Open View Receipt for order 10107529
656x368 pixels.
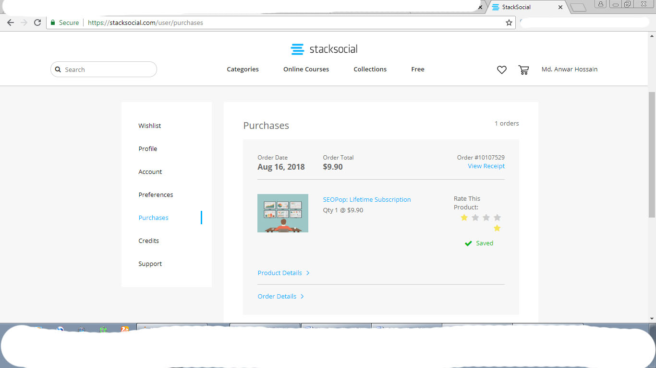[x=486, y=166]
